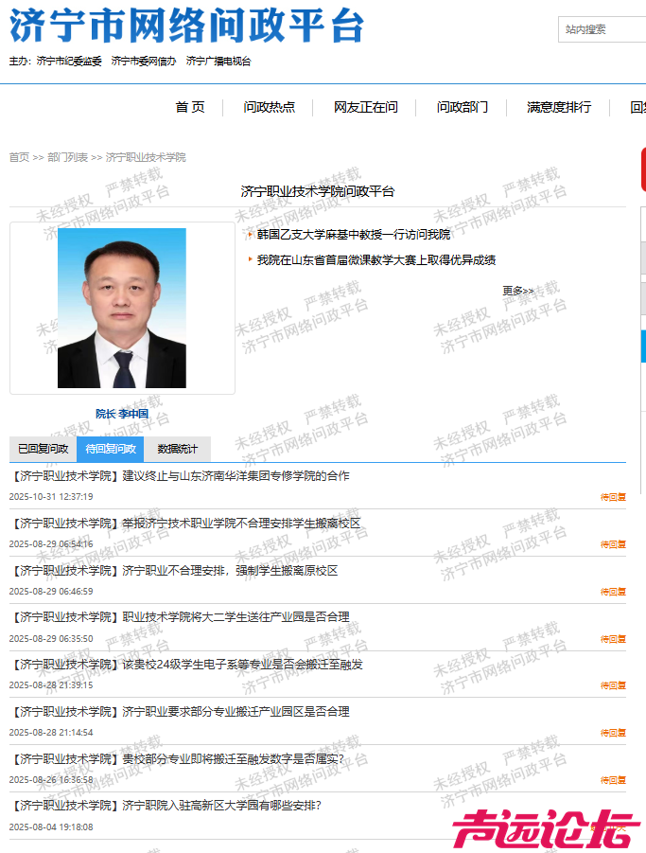Viewport: 646px width, 853px height.
Task: Switch to the 已回复问政 tab
Action: (x=43, y=449)
